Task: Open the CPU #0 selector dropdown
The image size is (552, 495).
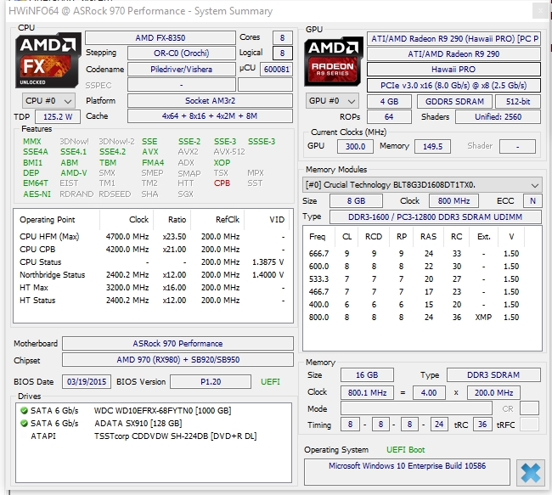Action: click(48, 101)
